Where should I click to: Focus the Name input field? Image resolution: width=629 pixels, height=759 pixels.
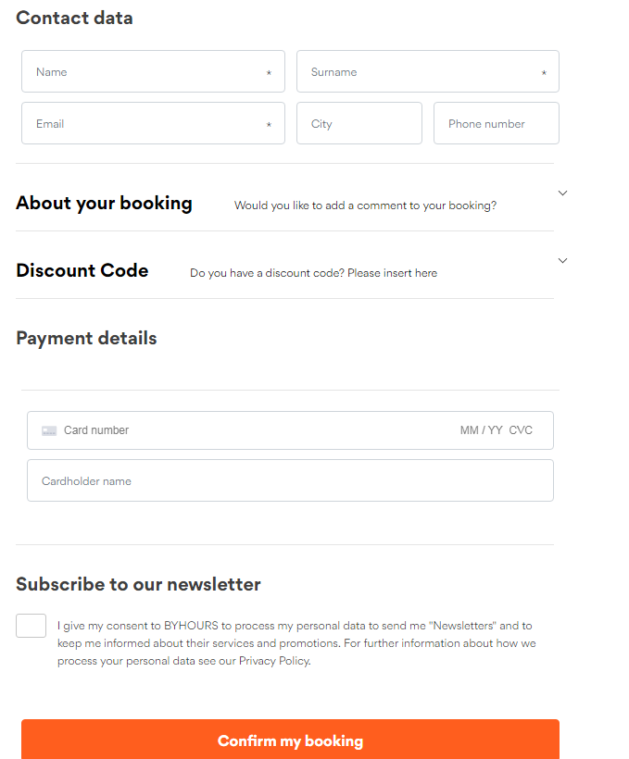coord(148,72)
